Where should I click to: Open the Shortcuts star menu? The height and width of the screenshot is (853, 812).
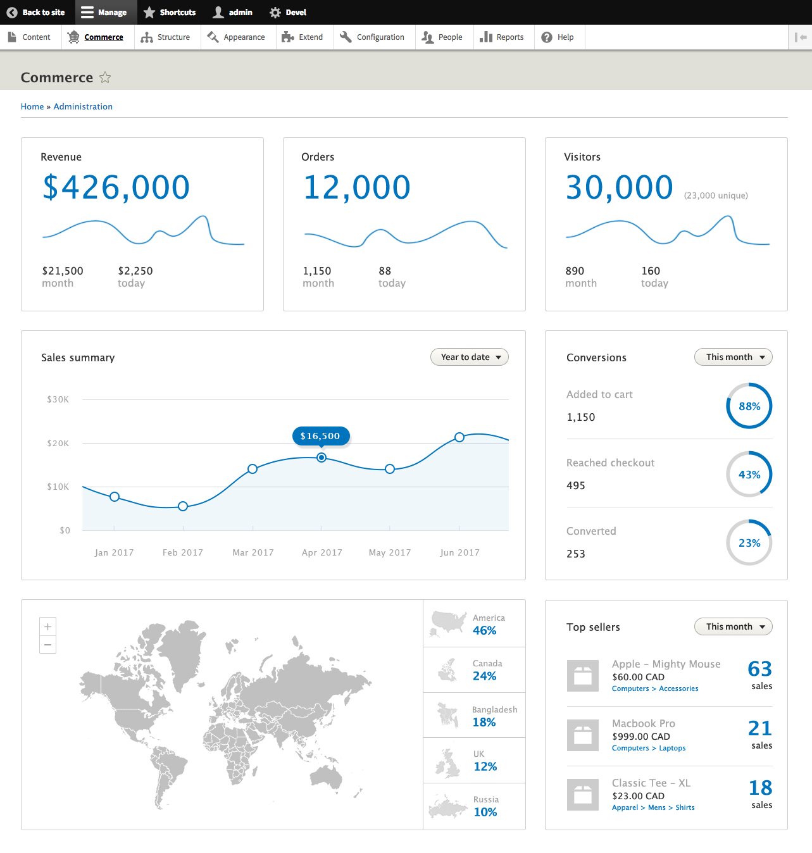point(149,13)
